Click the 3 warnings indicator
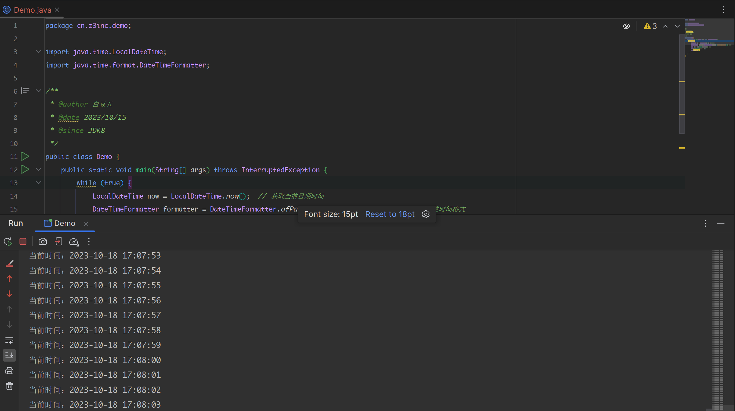 point(650,26)
